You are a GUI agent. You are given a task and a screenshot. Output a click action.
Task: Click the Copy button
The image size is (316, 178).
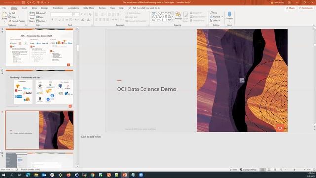click(14, 17)
